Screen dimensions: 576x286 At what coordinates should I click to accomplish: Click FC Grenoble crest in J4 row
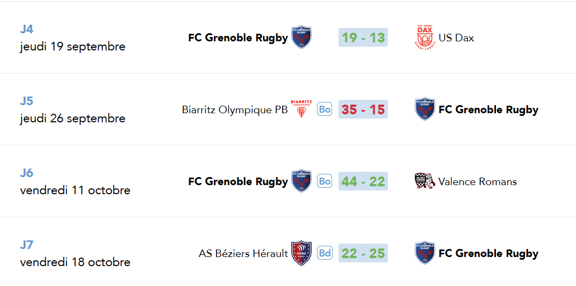[x=301, y=38]
